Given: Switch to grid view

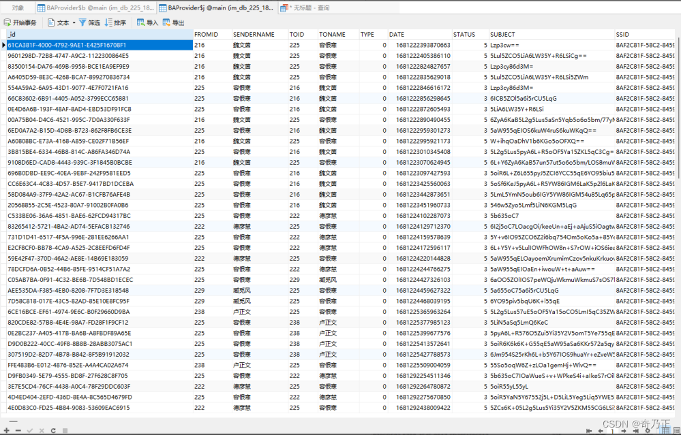Looking at the screenshot, I should click(666, 431).
